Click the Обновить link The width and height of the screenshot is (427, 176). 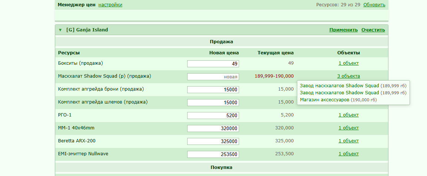(x=374, y=4)
